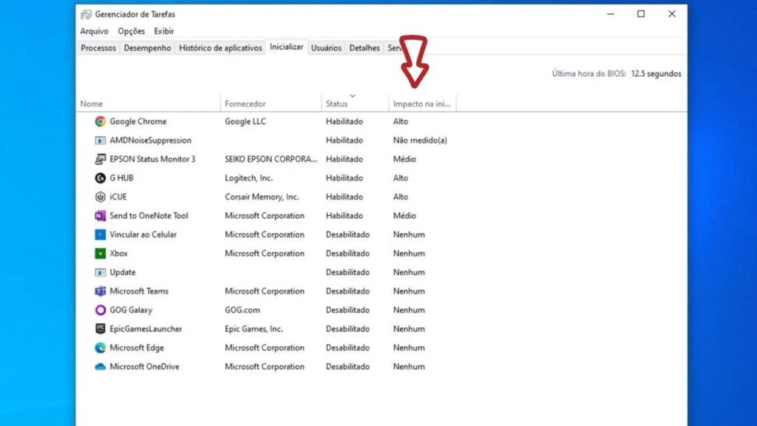The image size is (757, 426).
Task: Select the Send to OneNote Tool name
Action: coord(149,215)
